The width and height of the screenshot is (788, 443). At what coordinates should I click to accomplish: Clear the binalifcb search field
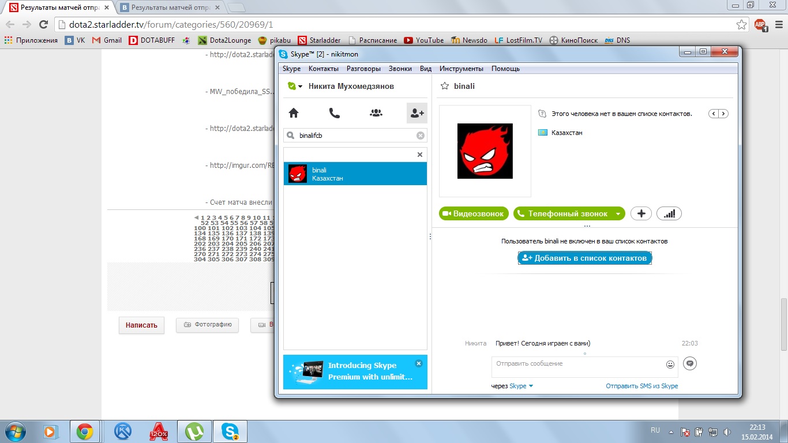tap(421, 136)
